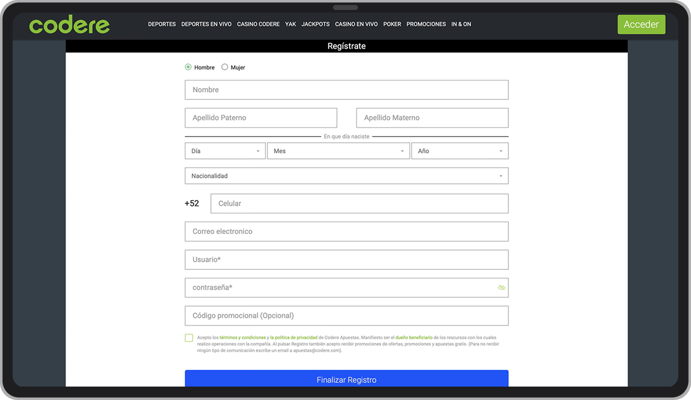The height and width of the screenshot is (400, 691).
Task: Go to CASINO EN VIVO section
Action: (x=356, y=24)
